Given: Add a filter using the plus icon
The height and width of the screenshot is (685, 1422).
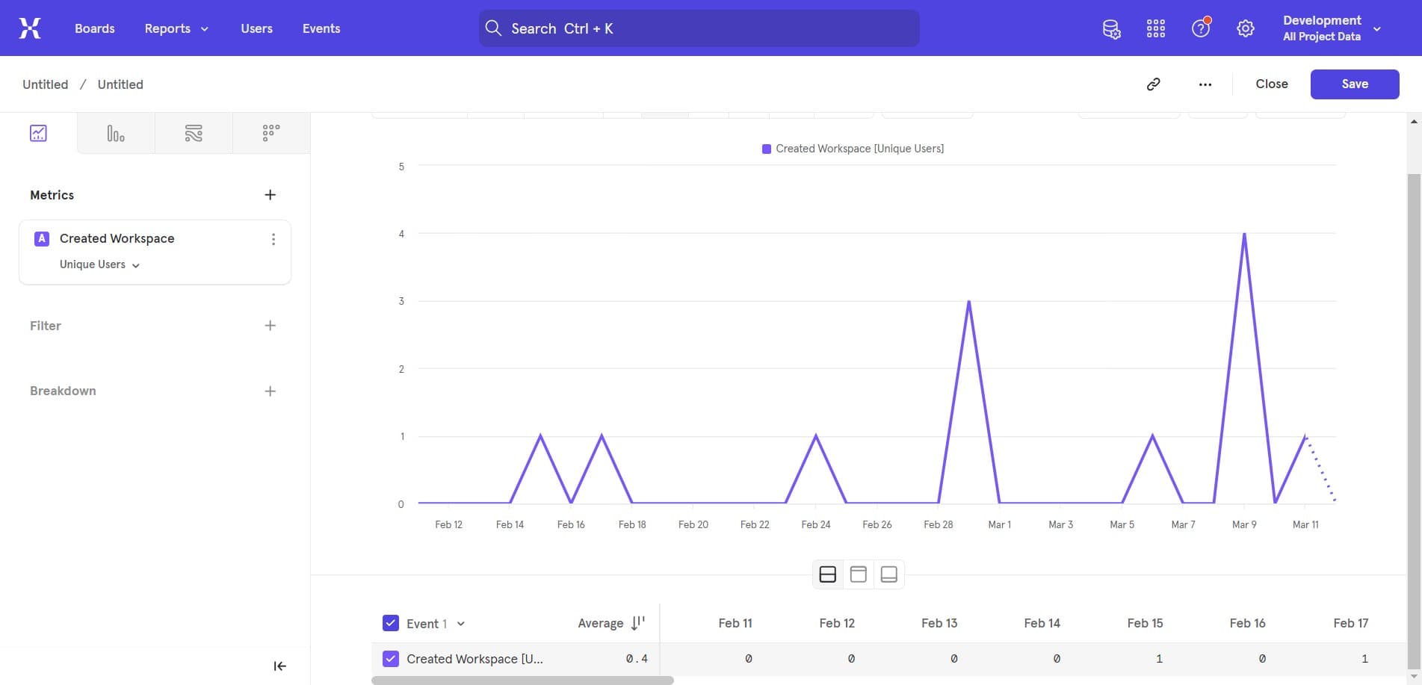Looking at the screenshot, I should [x=271, y=326].
